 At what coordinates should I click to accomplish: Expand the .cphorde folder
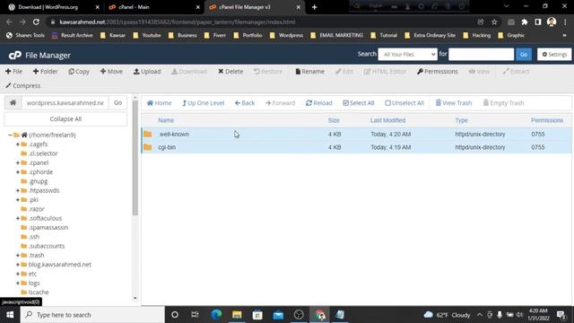coord(18,172)
